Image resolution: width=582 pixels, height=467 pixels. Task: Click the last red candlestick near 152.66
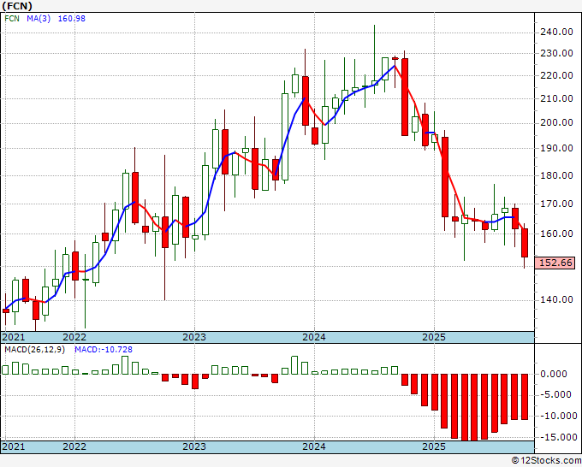pos(525,243)
